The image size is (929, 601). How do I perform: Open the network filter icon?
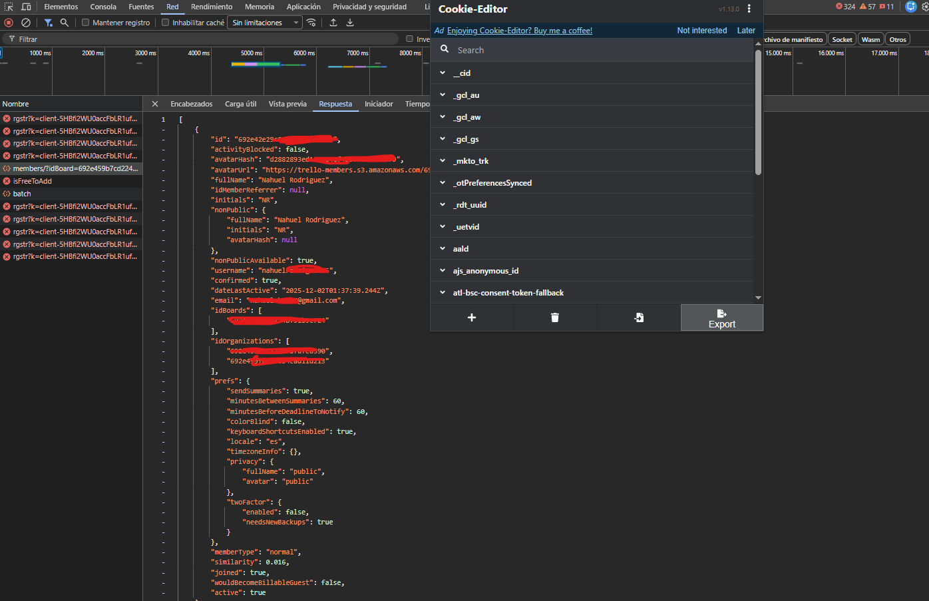pos(48,22)
